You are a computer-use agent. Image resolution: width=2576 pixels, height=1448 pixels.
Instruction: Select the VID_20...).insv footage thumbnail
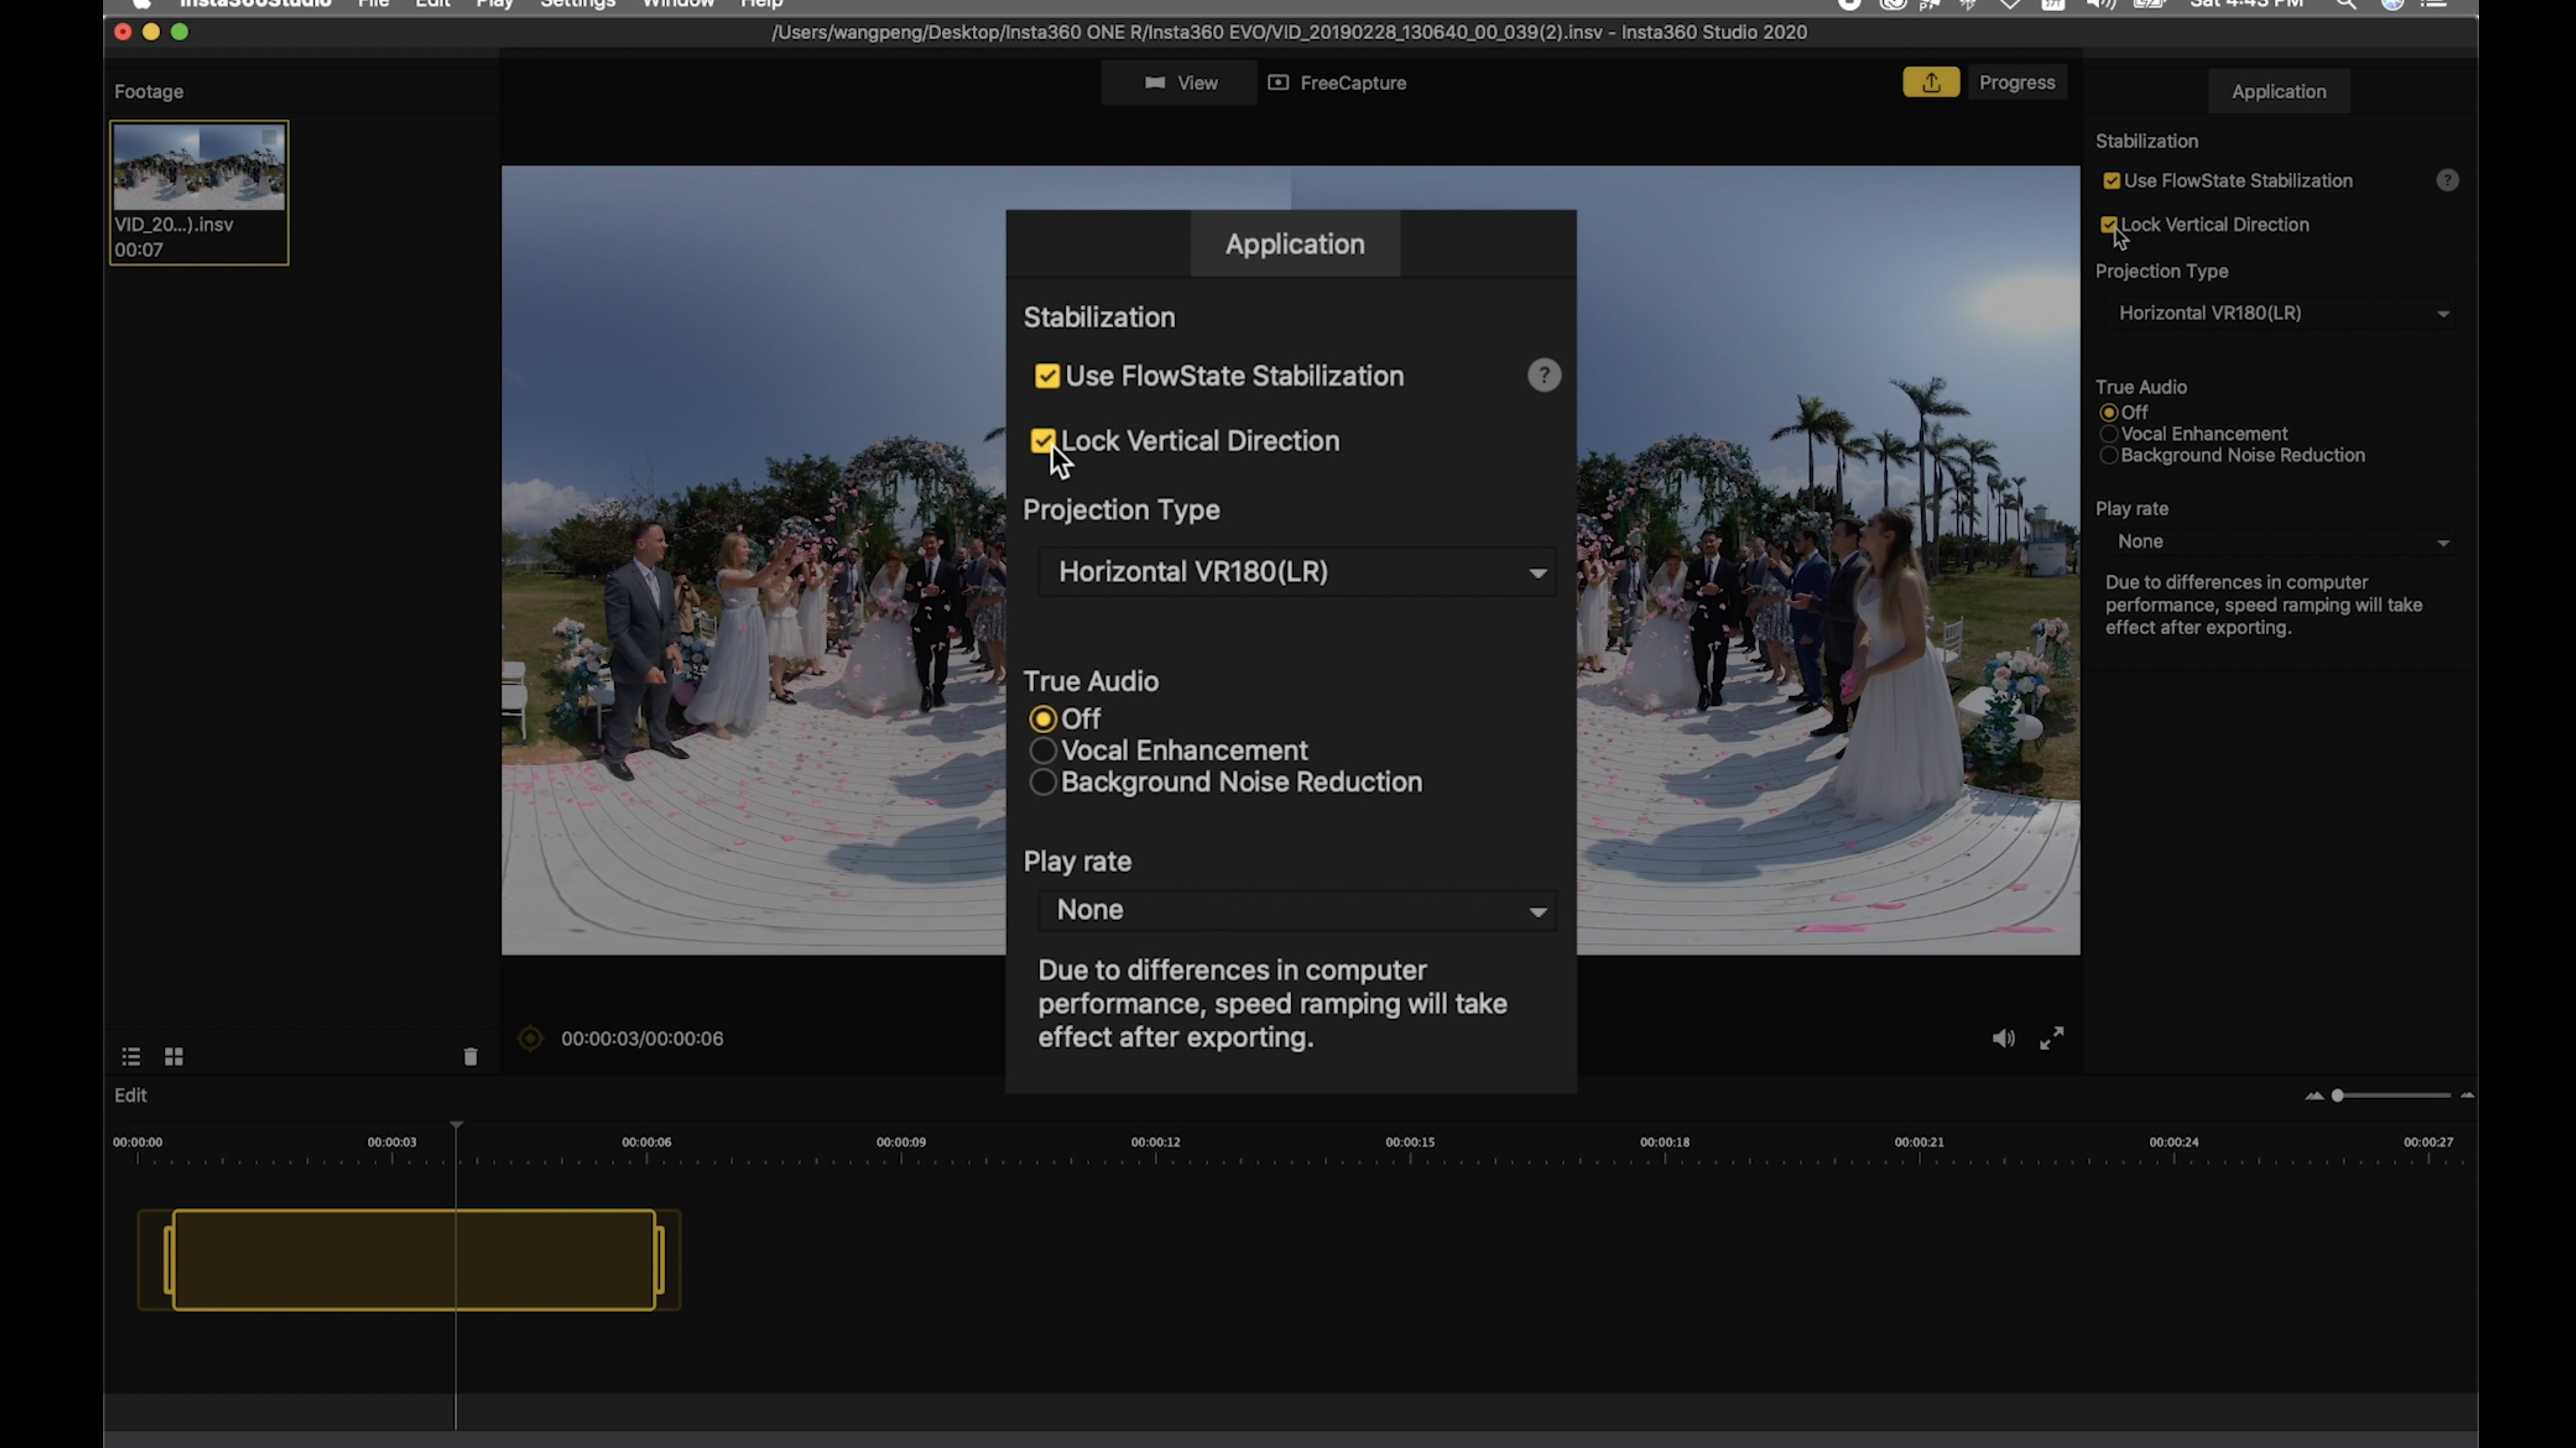(x=199, y=192)
